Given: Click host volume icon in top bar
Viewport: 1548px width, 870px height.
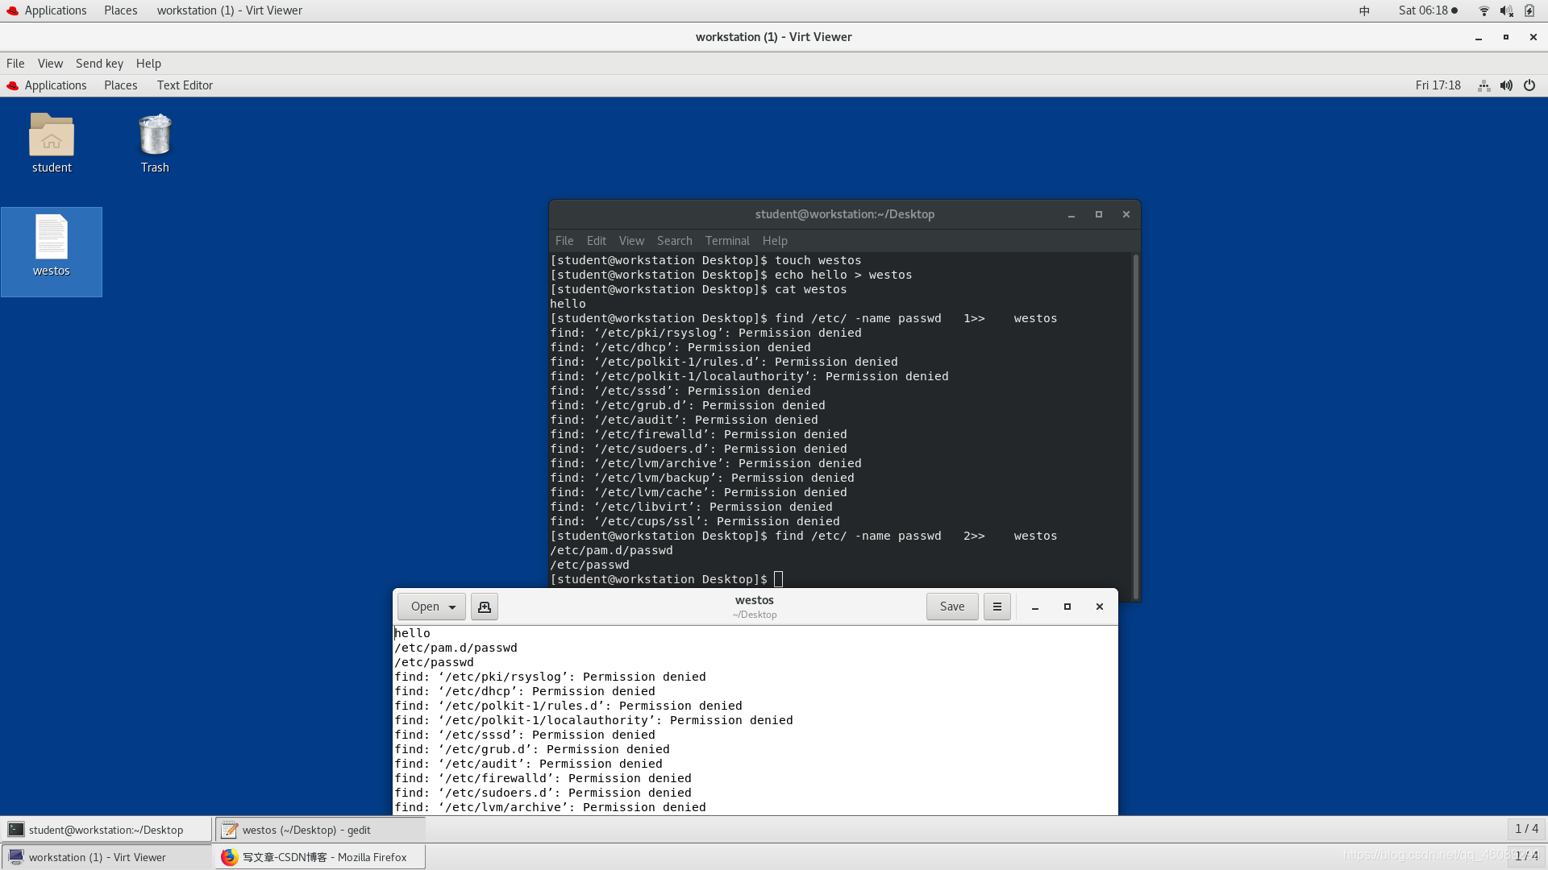Looking at the screenshot, I should [x=1506, y=10].
